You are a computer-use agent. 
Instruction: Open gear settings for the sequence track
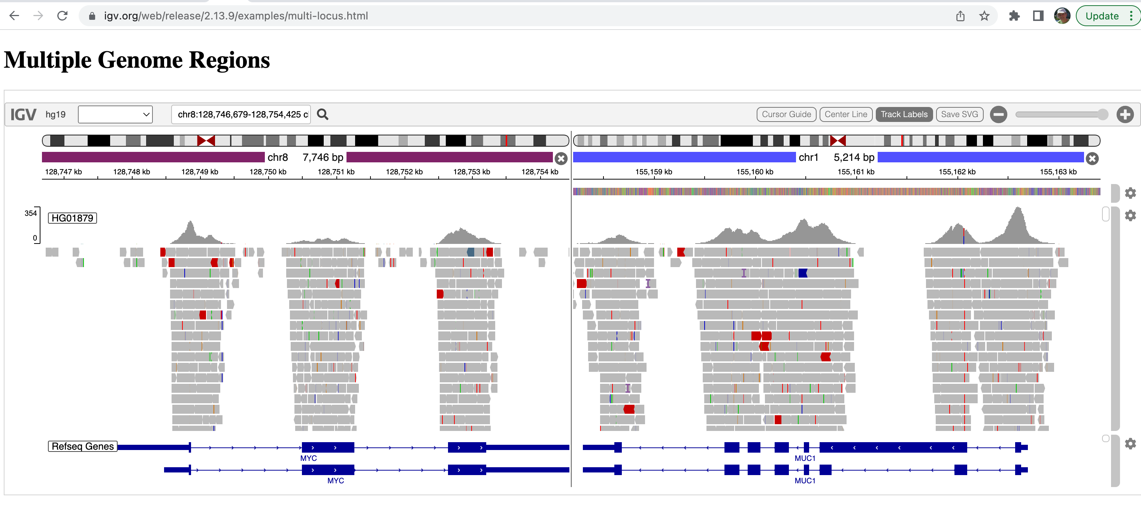[x=1130, y=193]
